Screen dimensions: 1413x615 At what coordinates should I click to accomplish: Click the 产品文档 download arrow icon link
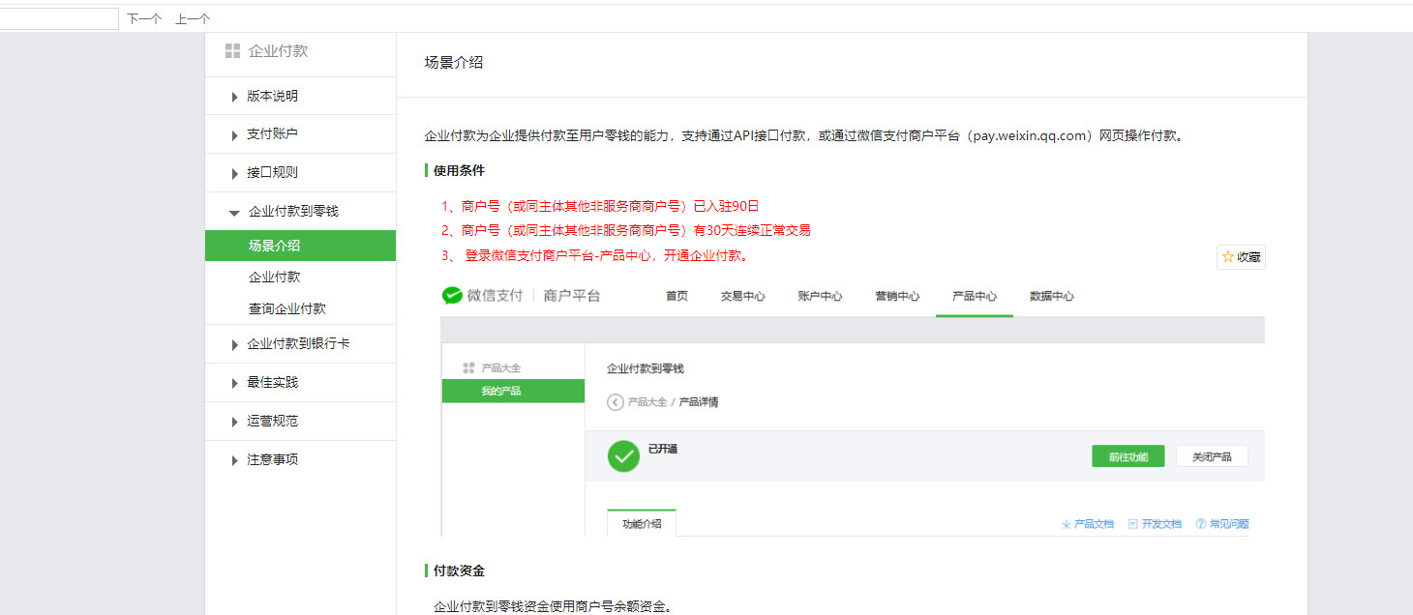1087,524
